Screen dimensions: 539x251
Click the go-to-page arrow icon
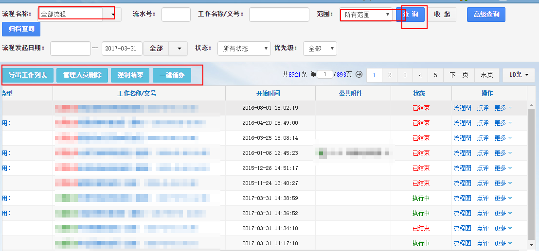pyautogui.click(x=359, y=74)
